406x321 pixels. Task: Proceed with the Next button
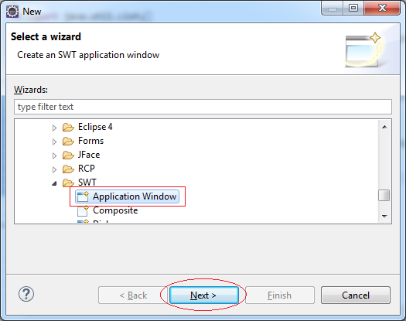[204, 295]
